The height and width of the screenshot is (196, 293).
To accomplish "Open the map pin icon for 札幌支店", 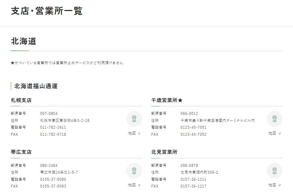I will click(x=134, y=119).
